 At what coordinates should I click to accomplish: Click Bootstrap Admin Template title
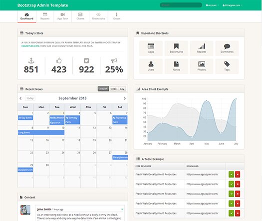42,5
